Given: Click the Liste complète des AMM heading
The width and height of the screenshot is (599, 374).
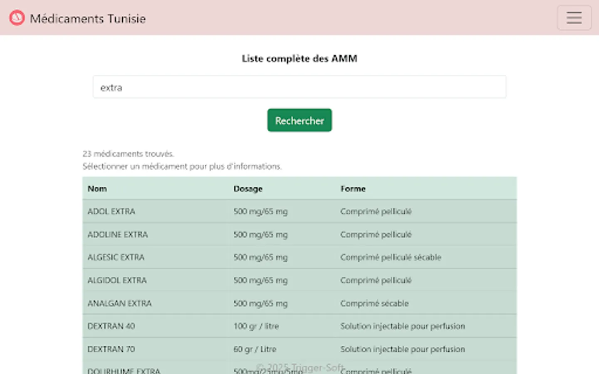Looking at the screenshot, I should (x=299, y=59).
